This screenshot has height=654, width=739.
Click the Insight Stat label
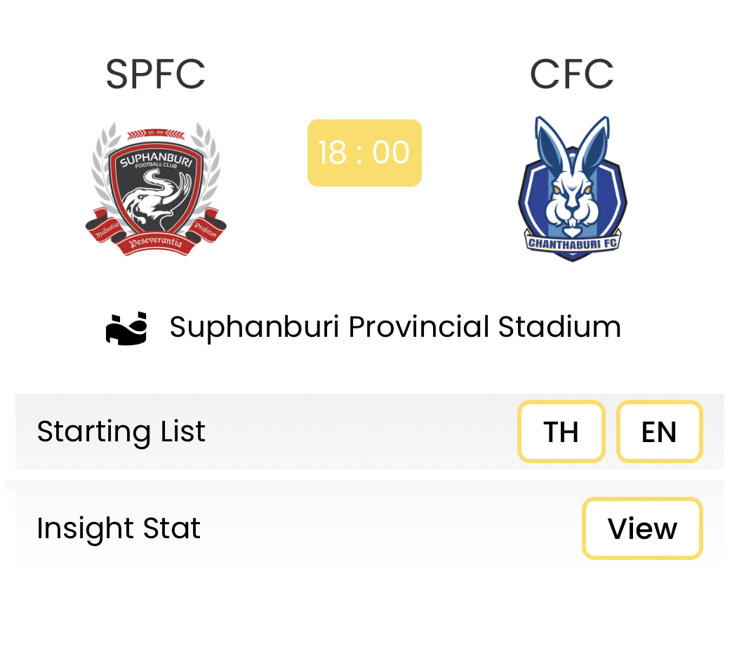(x=119, y=528)
